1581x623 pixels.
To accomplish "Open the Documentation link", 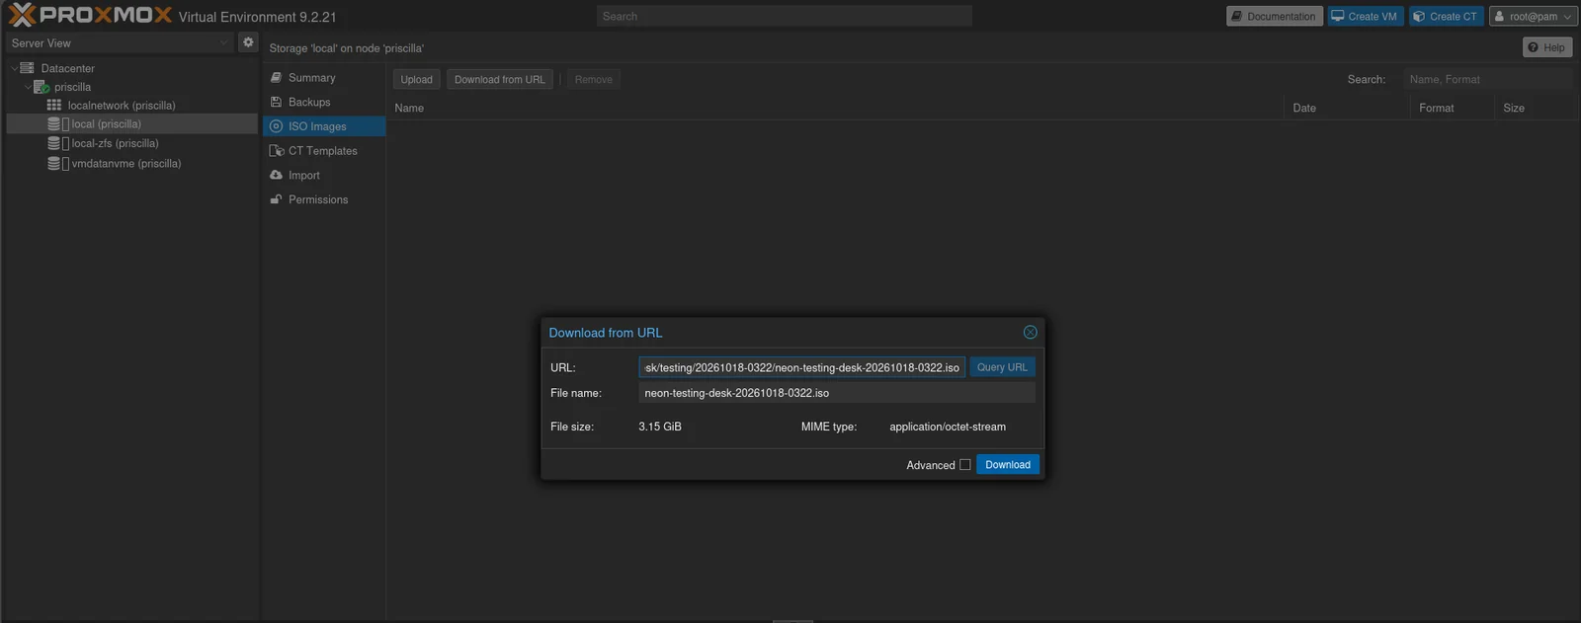I will tap(1275, 16).
